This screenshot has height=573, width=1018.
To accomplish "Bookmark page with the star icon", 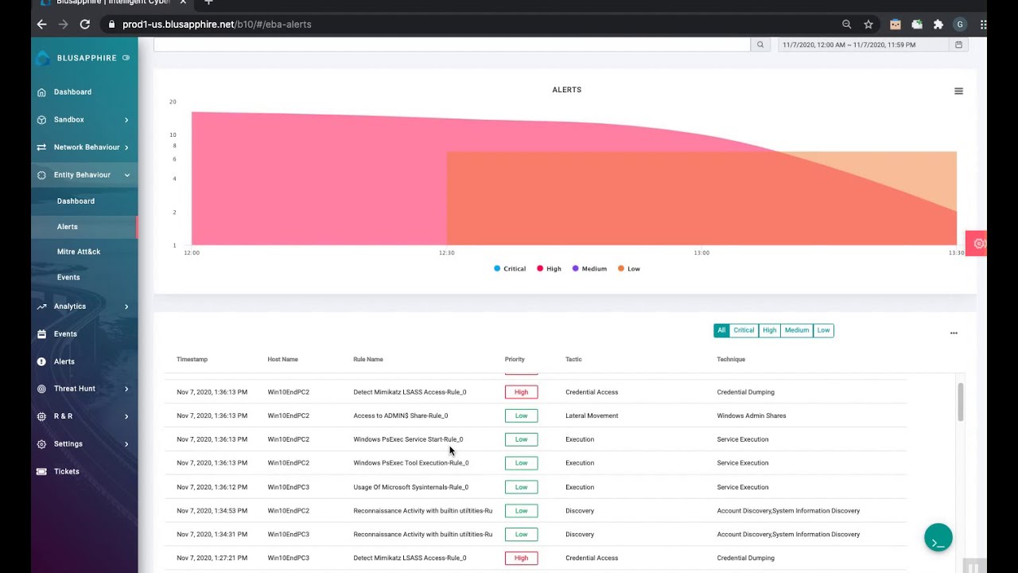I will pyautogui.click(x=868, y=25).
